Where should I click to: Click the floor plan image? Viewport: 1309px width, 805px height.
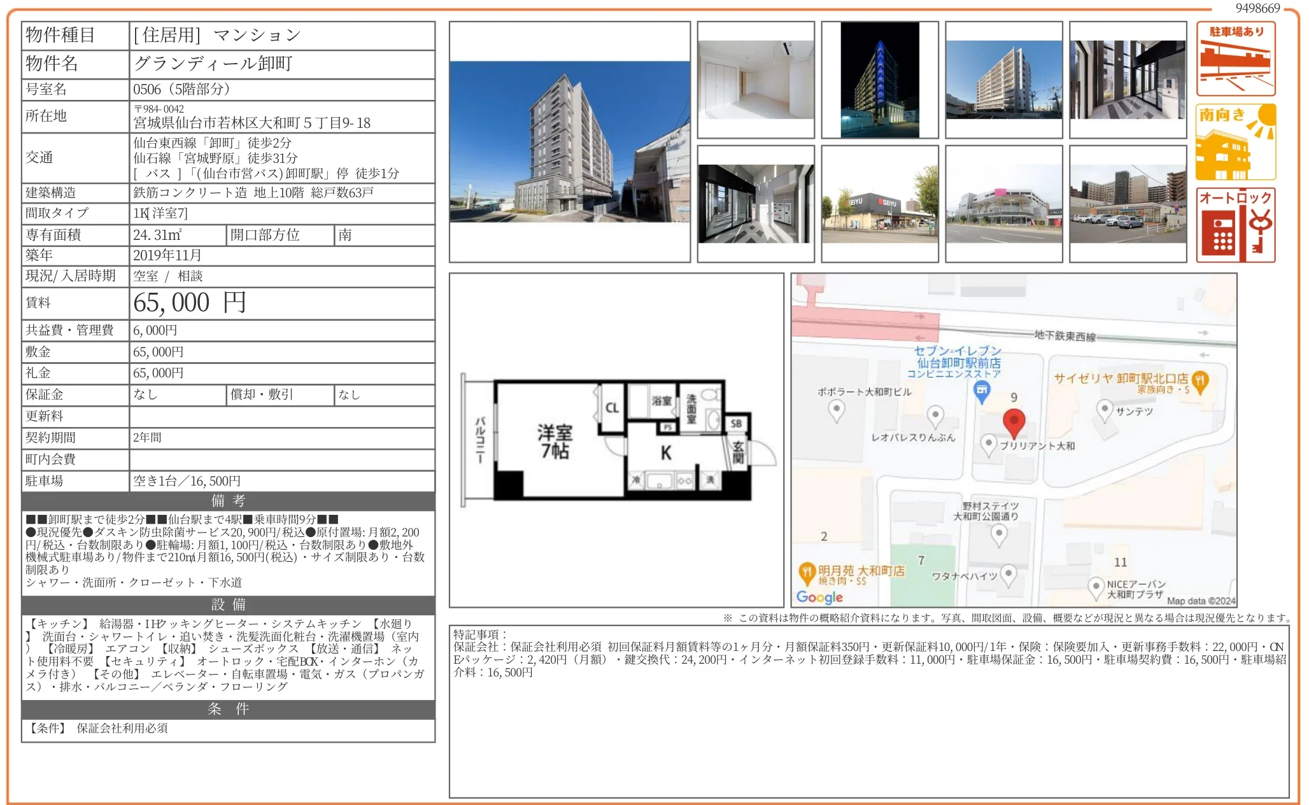[616, 440]
